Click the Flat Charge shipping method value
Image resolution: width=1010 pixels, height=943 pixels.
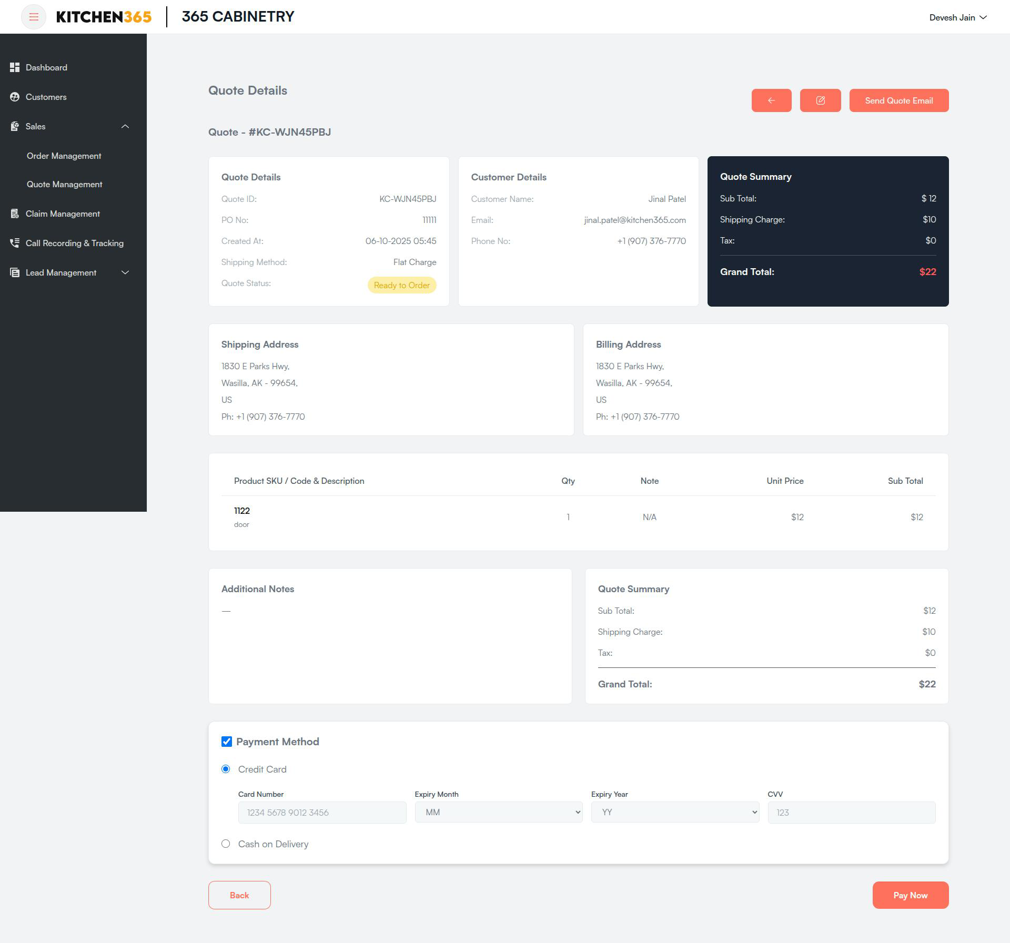(415, 262)
